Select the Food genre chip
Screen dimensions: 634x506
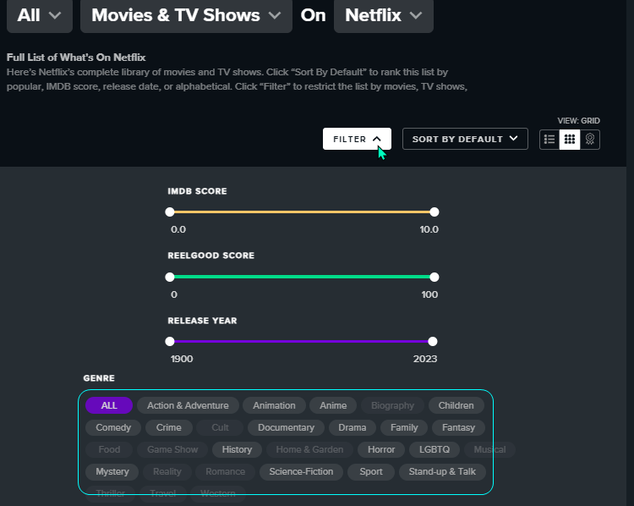pos(109,449)
